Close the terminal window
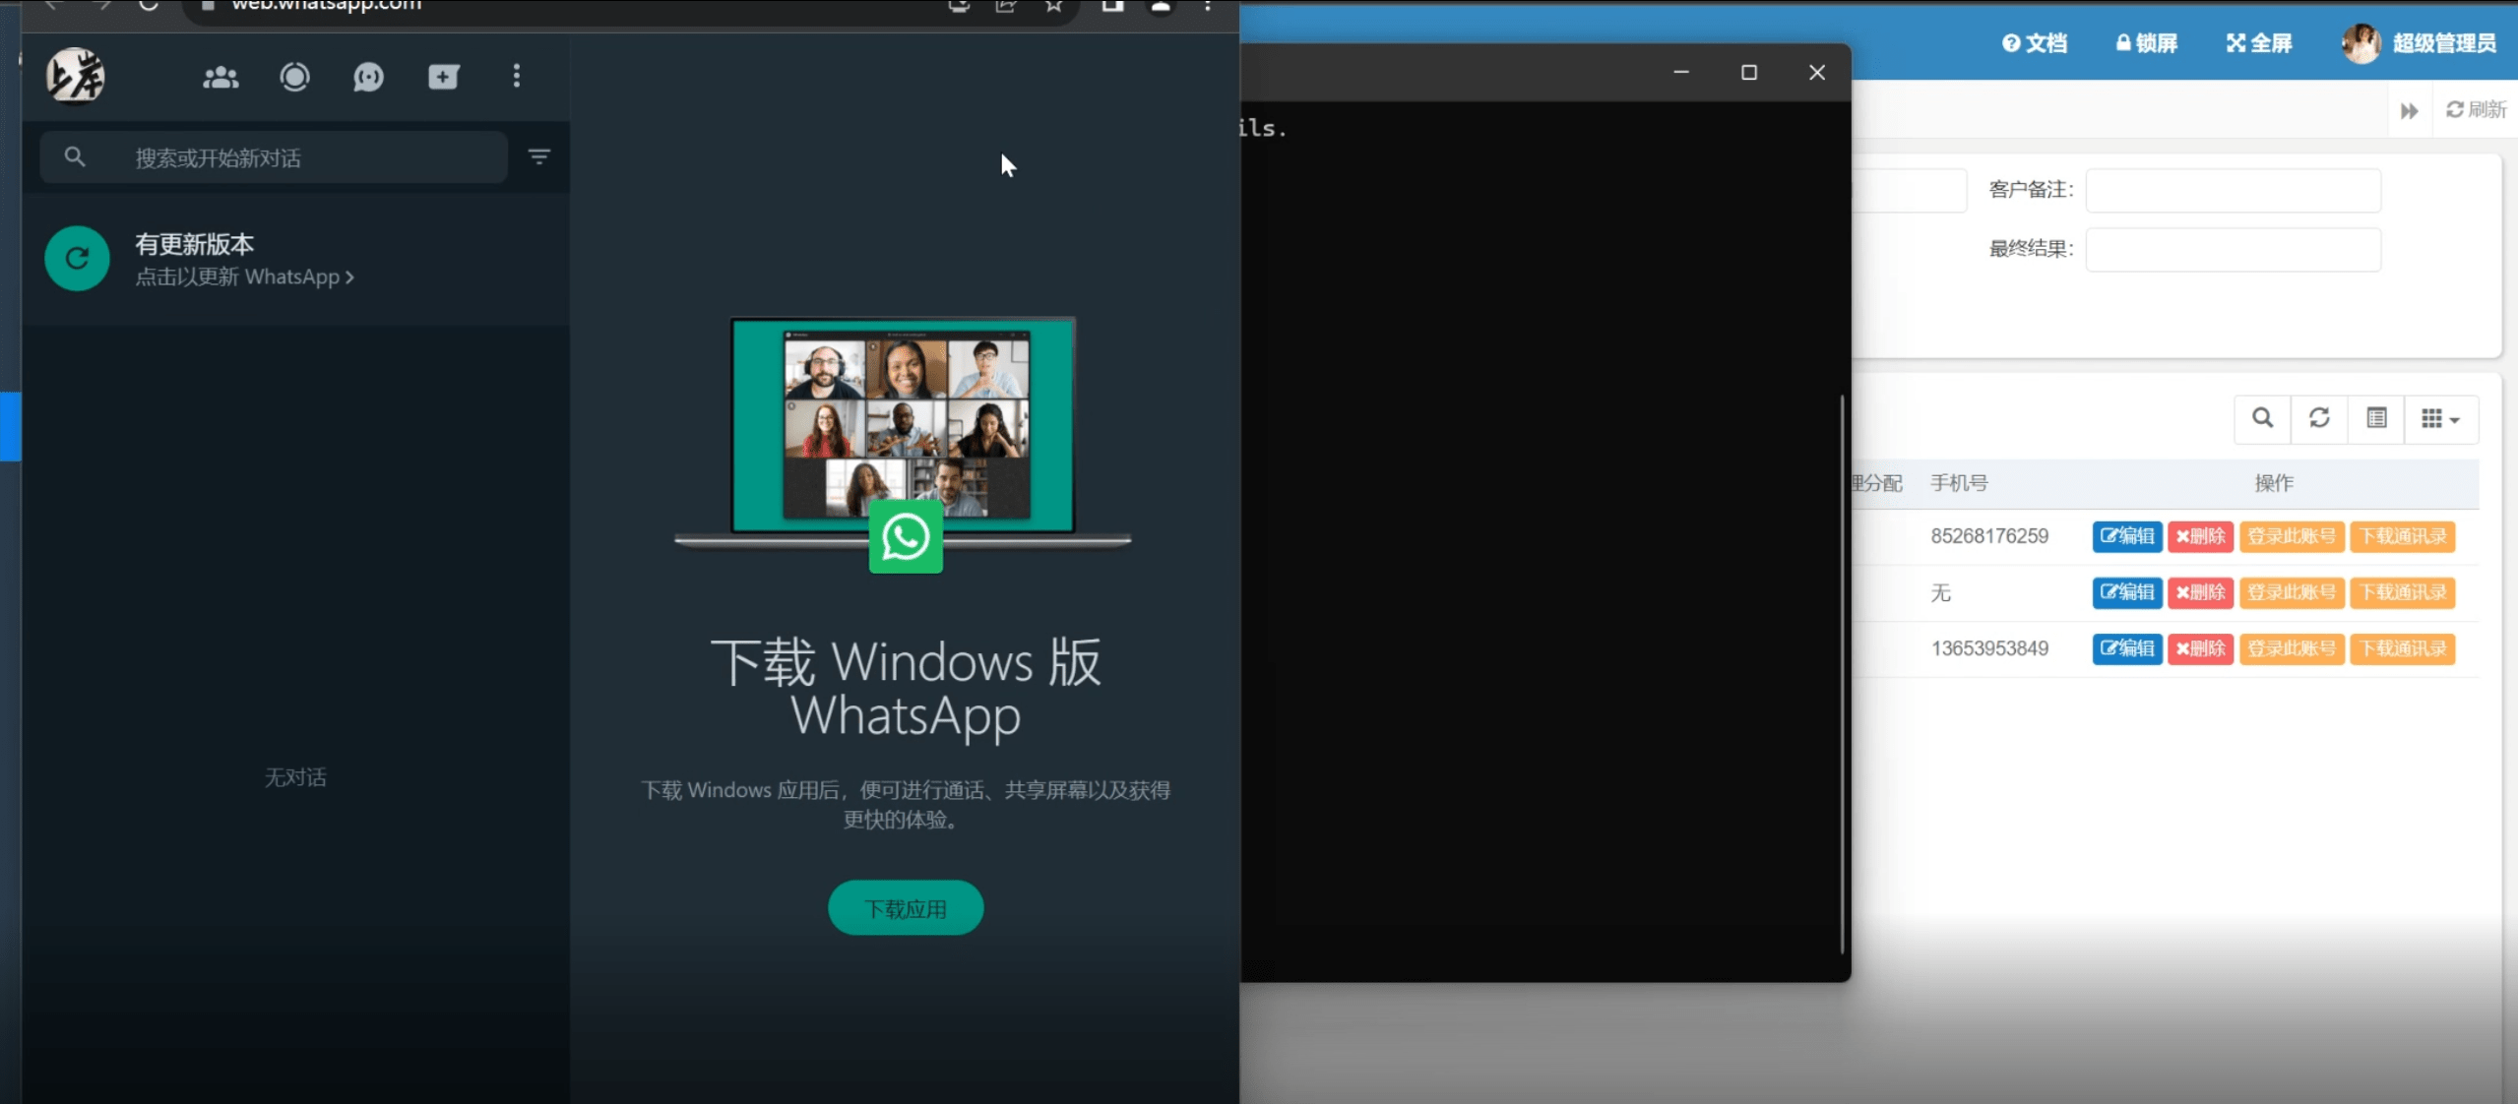The height and width of the screenshot is (1104, 2518). tap(1817, 73)
